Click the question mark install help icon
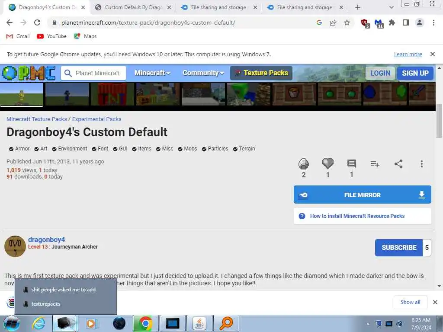The width and height of the screenshot is (443, 332). (x=302, y=216)
